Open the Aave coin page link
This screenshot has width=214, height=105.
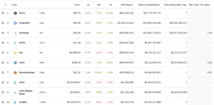point(22,62)
